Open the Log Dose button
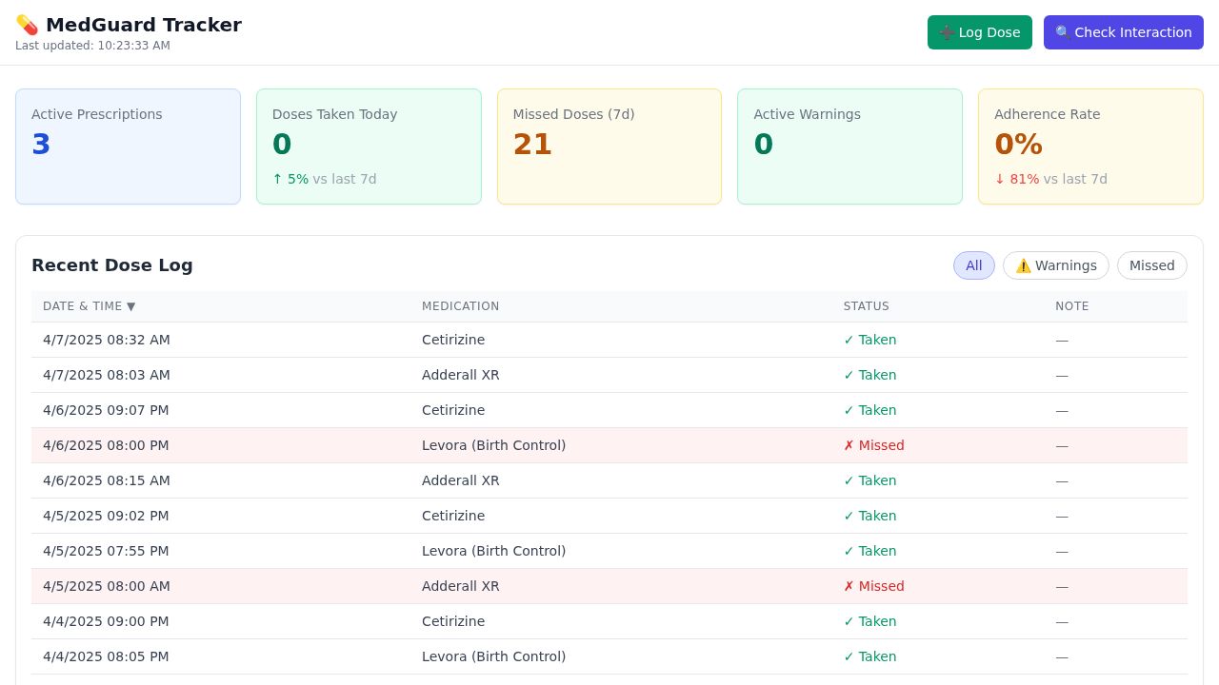Viewport: 1219px width, 685px height. (x=980, y=32)
